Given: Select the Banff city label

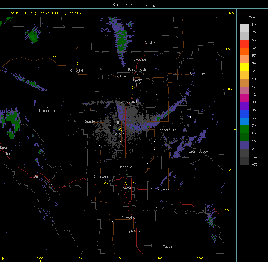Looking at the screenshot, I should click(39, 176).
